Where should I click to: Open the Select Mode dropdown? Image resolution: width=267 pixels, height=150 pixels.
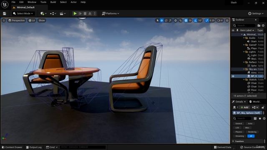click(x=23, y=13)
